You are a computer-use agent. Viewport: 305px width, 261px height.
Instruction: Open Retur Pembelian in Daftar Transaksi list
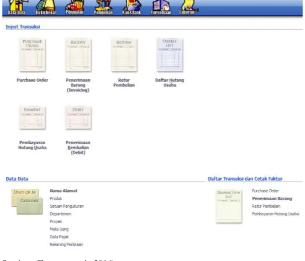(266, 206)
